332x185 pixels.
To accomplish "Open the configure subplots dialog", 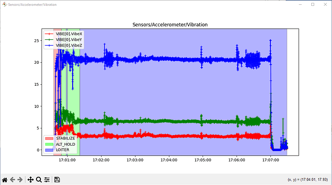I will click(x=47, y=180).
